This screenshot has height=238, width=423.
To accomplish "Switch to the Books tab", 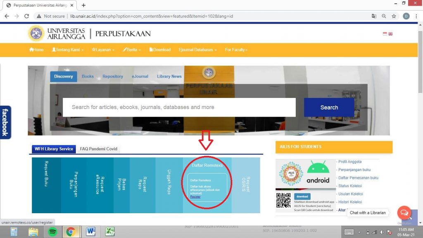I will click(x=88, y=76).
